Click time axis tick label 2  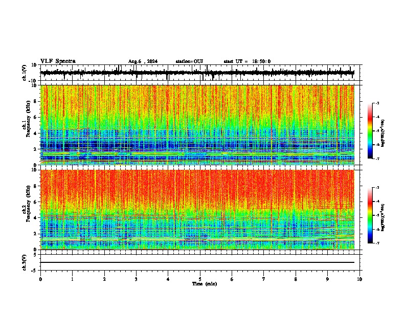pyautogui.click(x=104, y=279)
